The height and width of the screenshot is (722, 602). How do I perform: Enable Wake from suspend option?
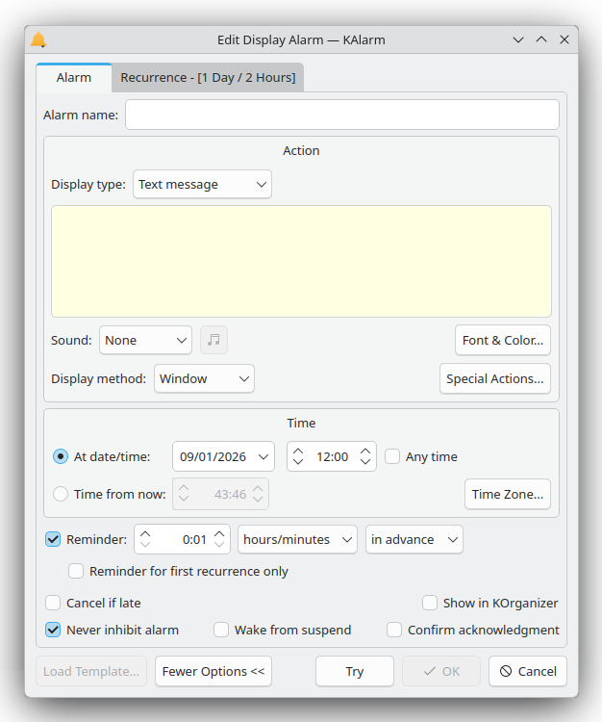click(x=221, y=630)
